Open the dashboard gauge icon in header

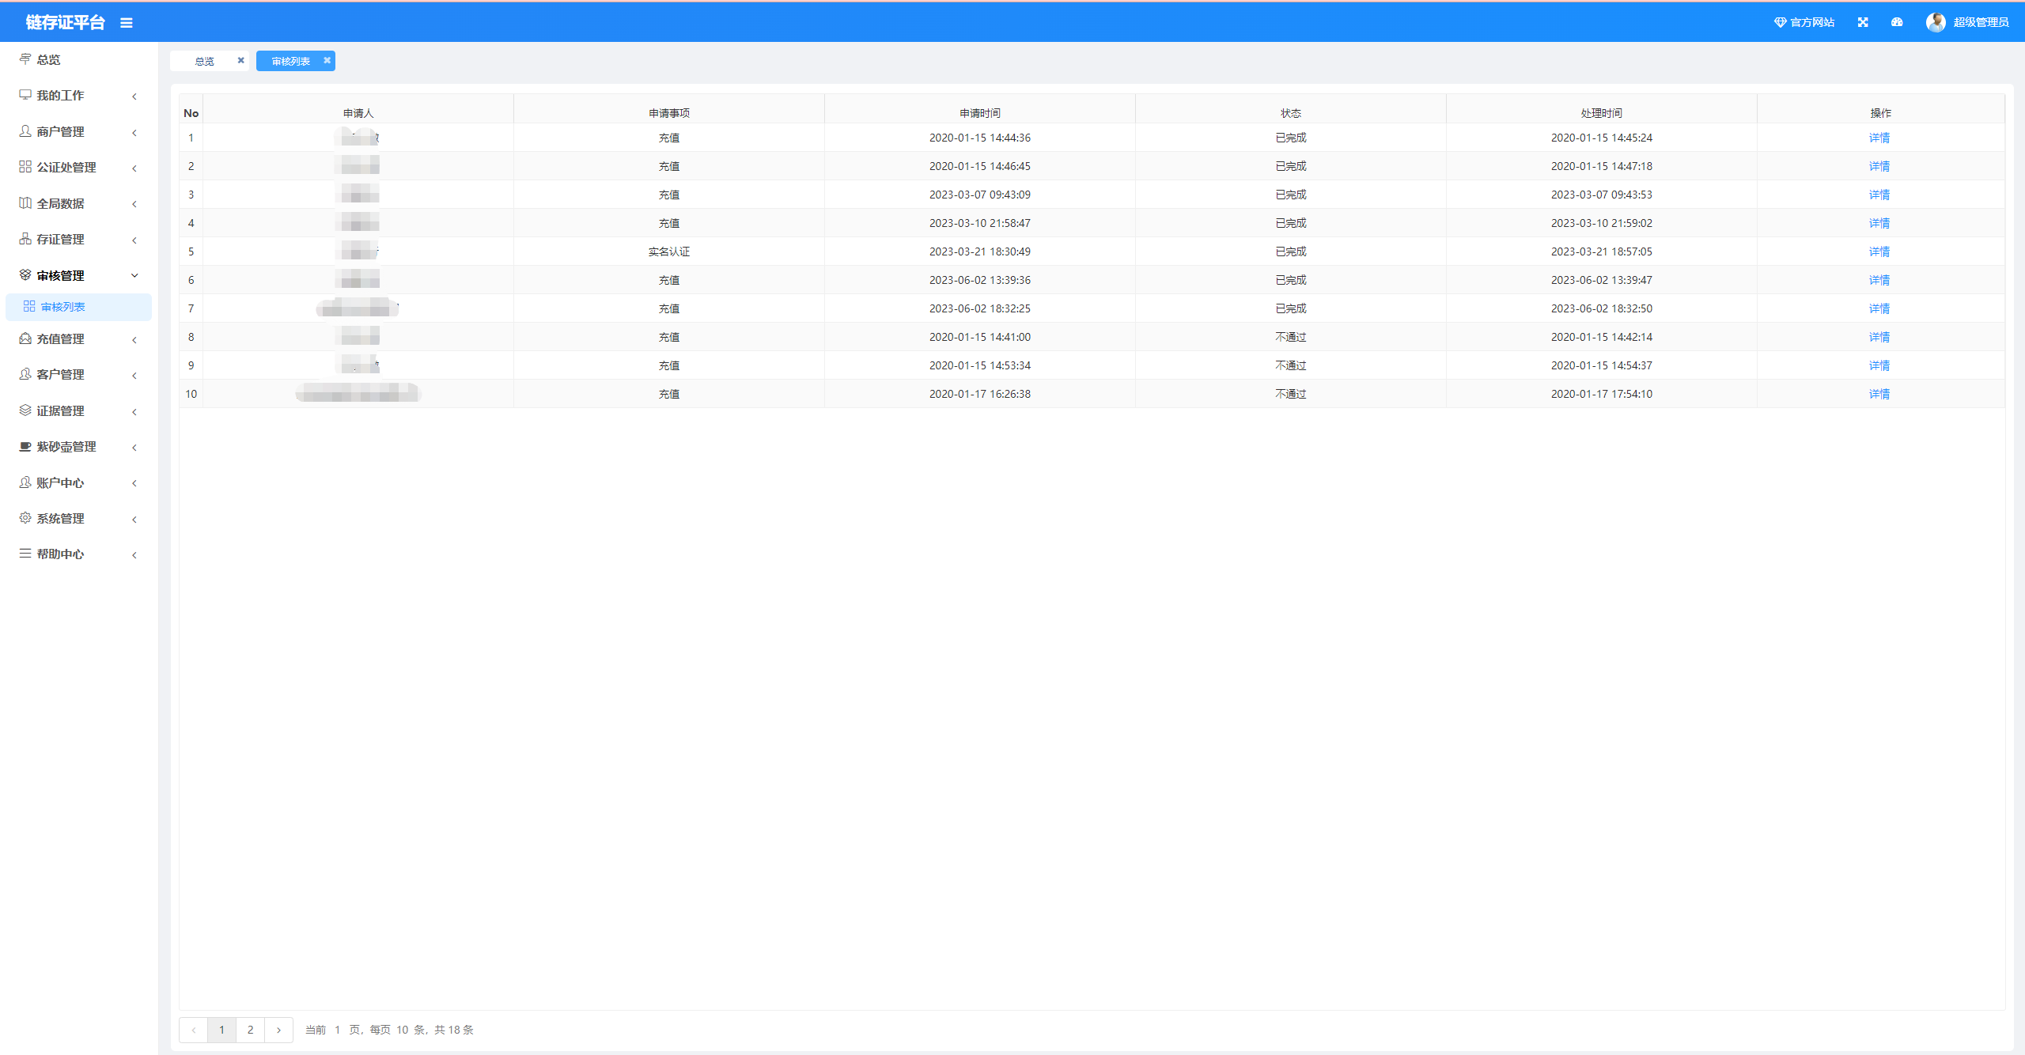1897,22
